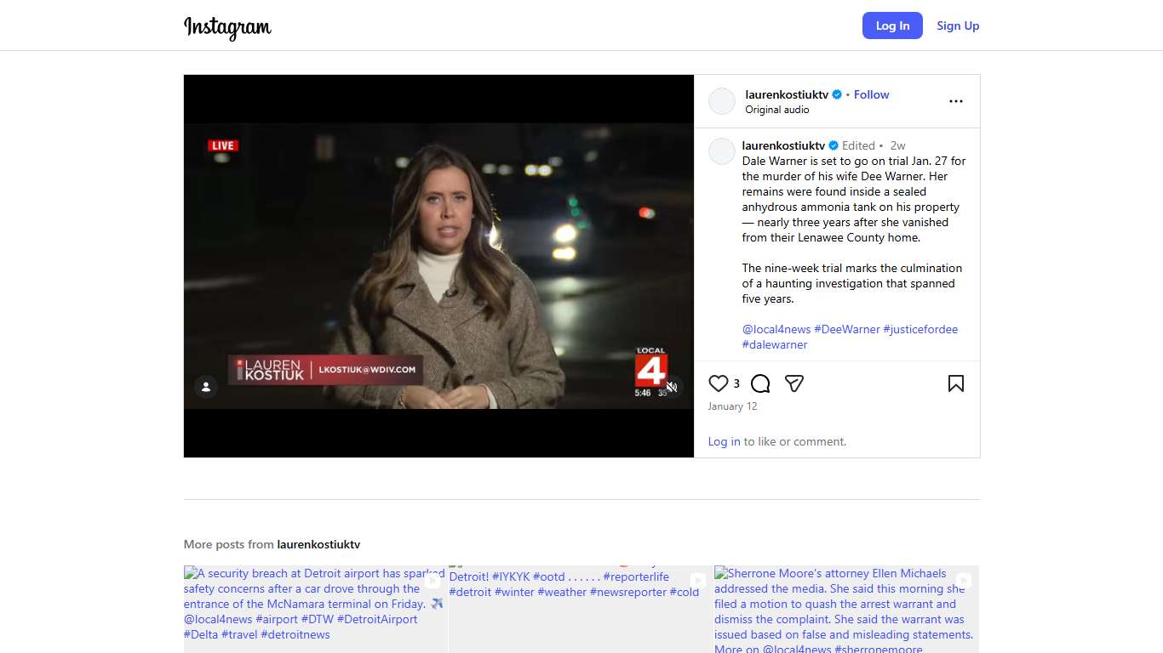1163x653 pixels.
Task: Click the share paper plane icon
Action: tap(793, 383)
